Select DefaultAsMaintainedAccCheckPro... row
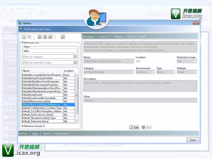The image size is (212, 159). pyautogui.click(x=48, y=88)
